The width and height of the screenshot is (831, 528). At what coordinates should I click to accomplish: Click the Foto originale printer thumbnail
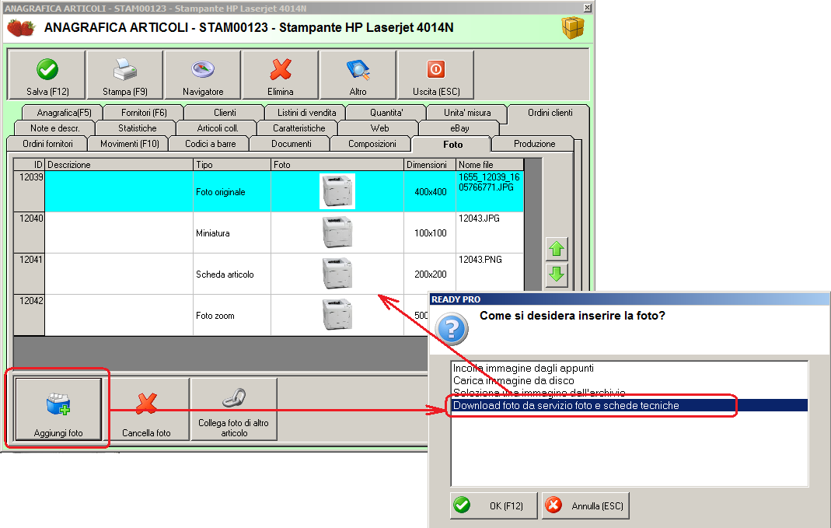[337, 191]
